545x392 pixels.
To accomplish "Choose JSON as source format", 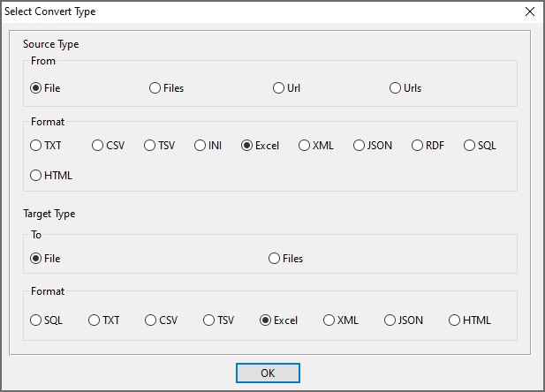I will click(x=360, y=146).
